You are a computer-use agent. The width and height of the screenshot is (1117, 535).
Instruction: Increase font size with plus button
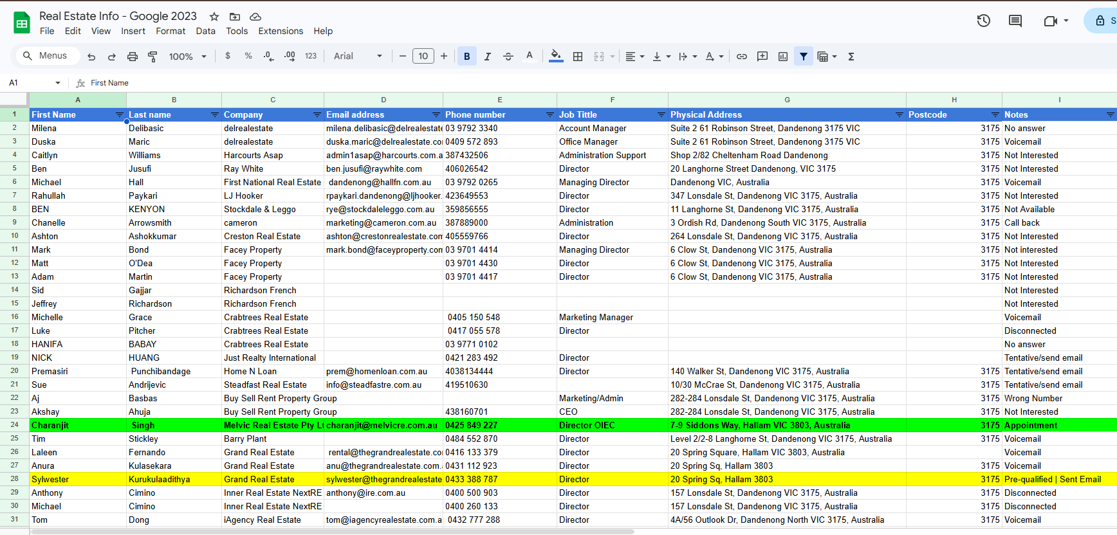tap(444, 57)
